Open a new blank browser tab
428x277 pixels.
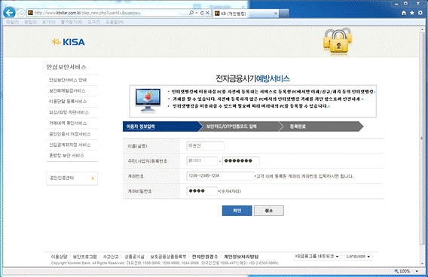(284, 13)
